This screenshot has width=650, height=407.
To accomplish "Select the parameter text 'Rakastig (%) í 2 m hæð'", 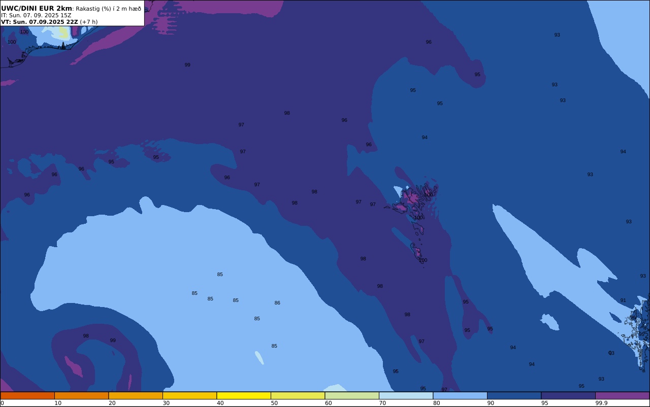I will tap(109, 9).
